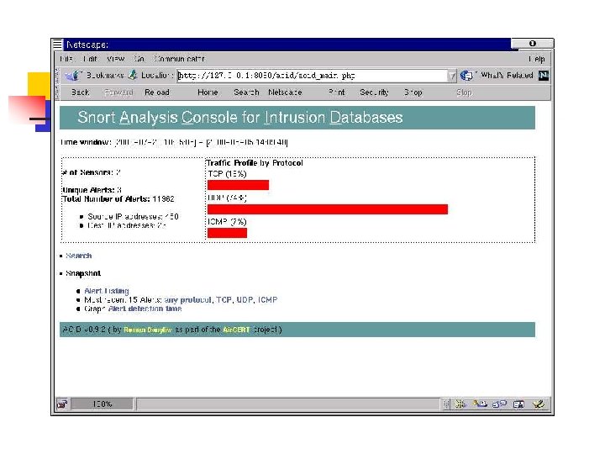Click the Shop toolbar button

pos(413,92)
